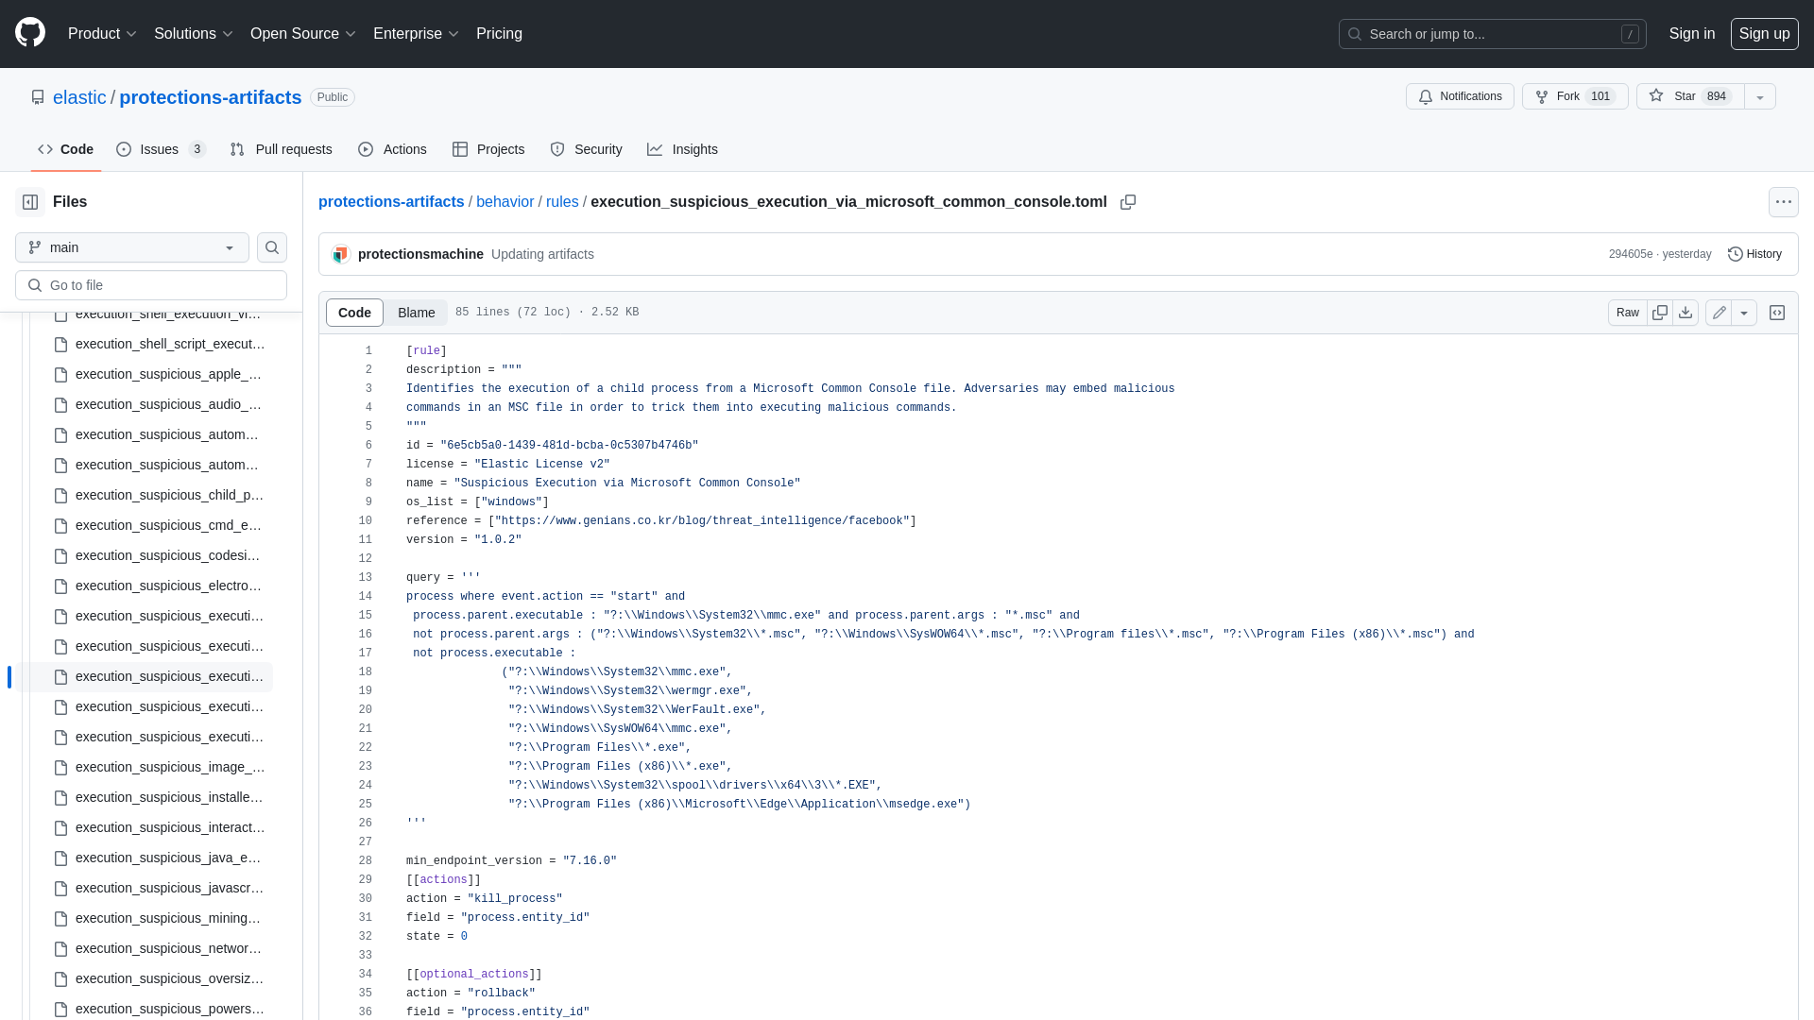1814x1020 pixels.
Task: Open the file commit History
Action: pos(1754,254)
